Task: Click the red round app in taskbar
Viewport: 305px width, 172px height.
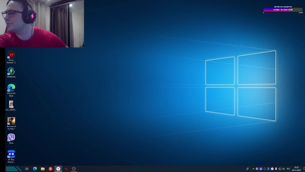Action: tap(51, 169)
